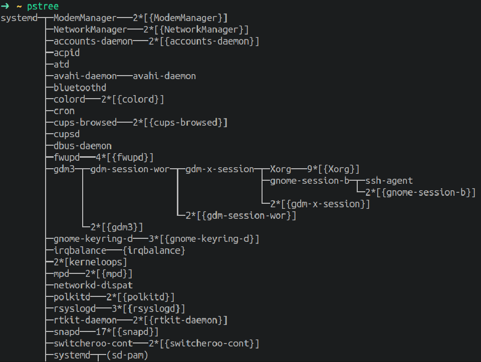Select the Xorg process node

[x=281, y=169]
